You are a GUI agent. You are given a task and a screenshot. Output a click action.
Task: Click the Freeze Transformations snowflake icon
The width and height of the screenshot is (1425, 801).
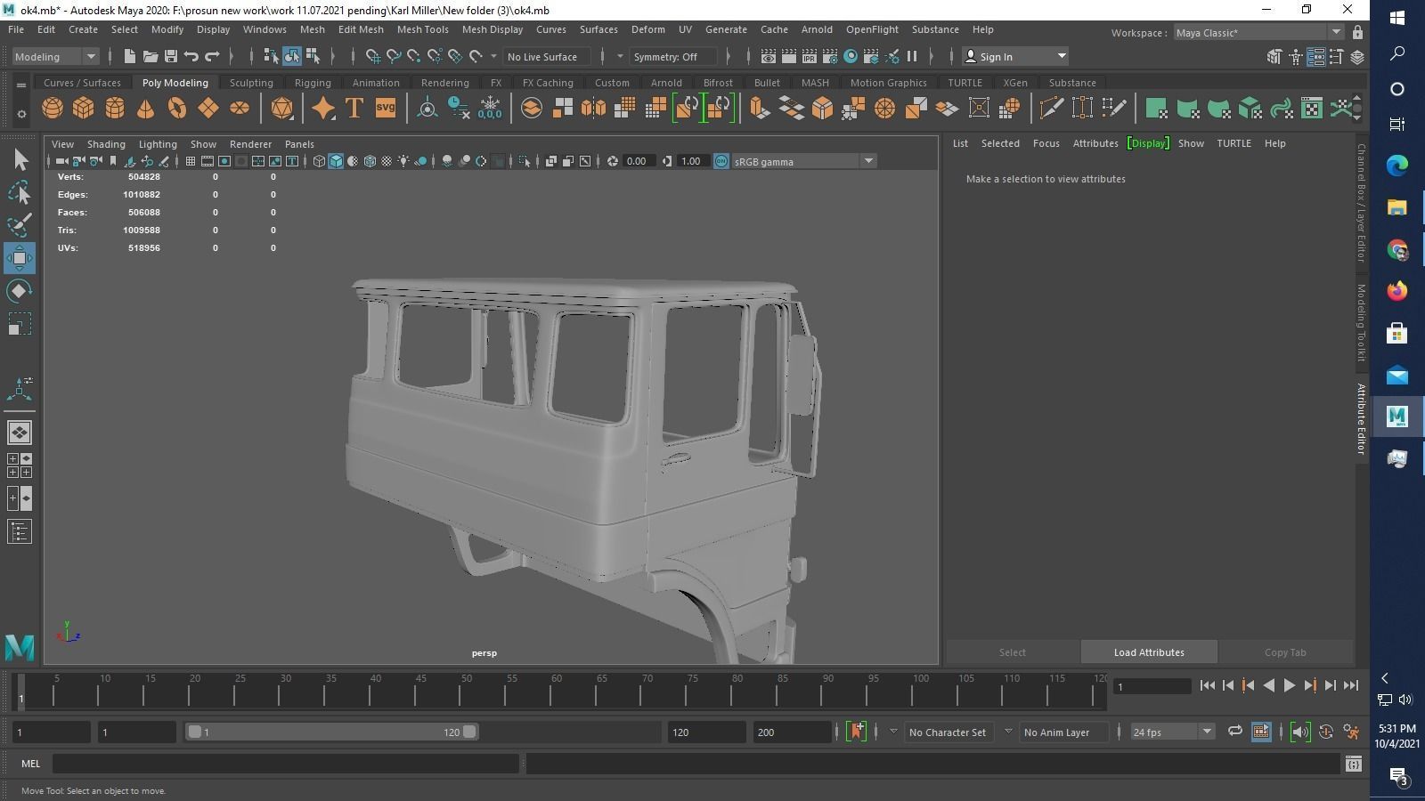click(490, 109)
